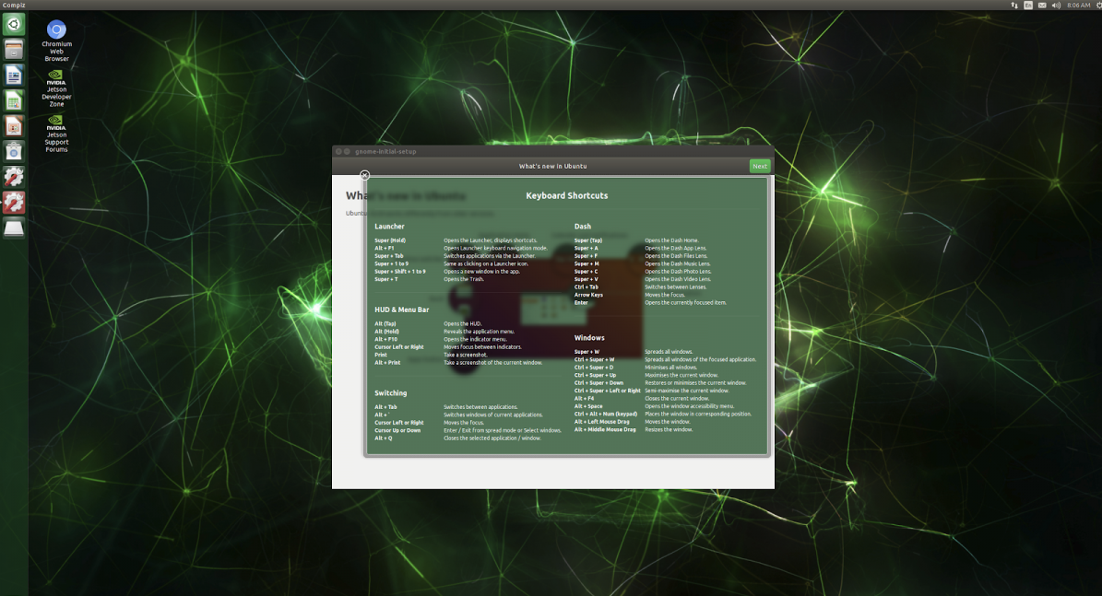The width and height of the screenshot is (1102, 596).
Task: Click the 'Alt + Tab' switching shortcut entry
Action: tap(385, 406)
